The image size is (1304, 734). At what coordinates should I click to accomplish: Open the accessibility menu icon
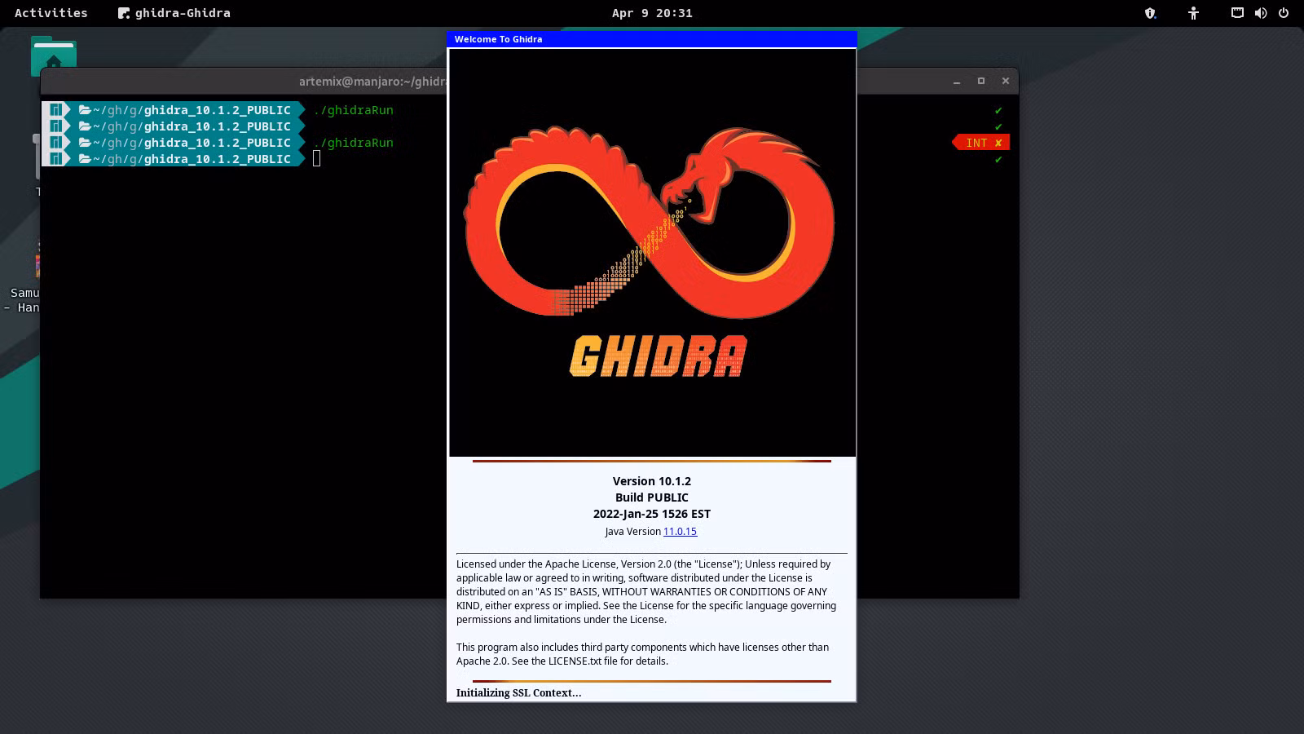pyautogui.click(x=1193, y=13)
